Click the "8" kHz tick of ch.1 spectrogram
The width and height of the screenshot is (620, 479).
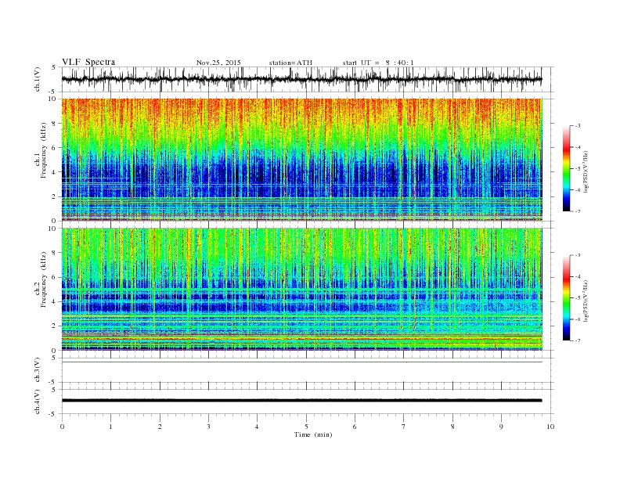[x=55, y=124]
